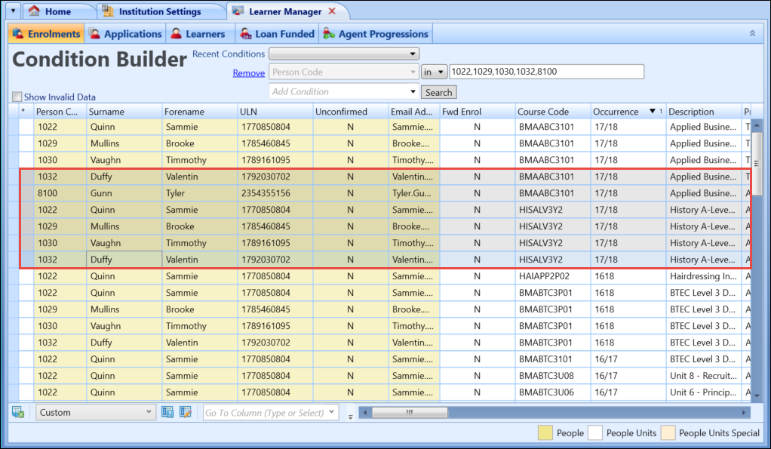Open the Custom layout dropdown
The width and height of the screenshot is (771, 449).
point(95,412)
